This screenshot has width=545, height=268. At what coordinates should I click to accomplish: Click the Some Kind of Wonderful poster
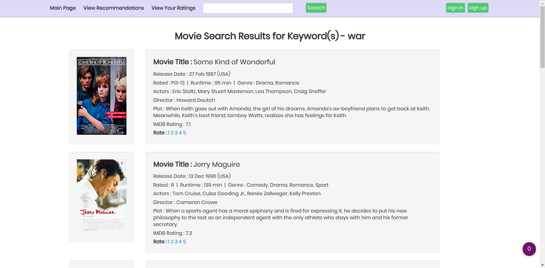101,96
